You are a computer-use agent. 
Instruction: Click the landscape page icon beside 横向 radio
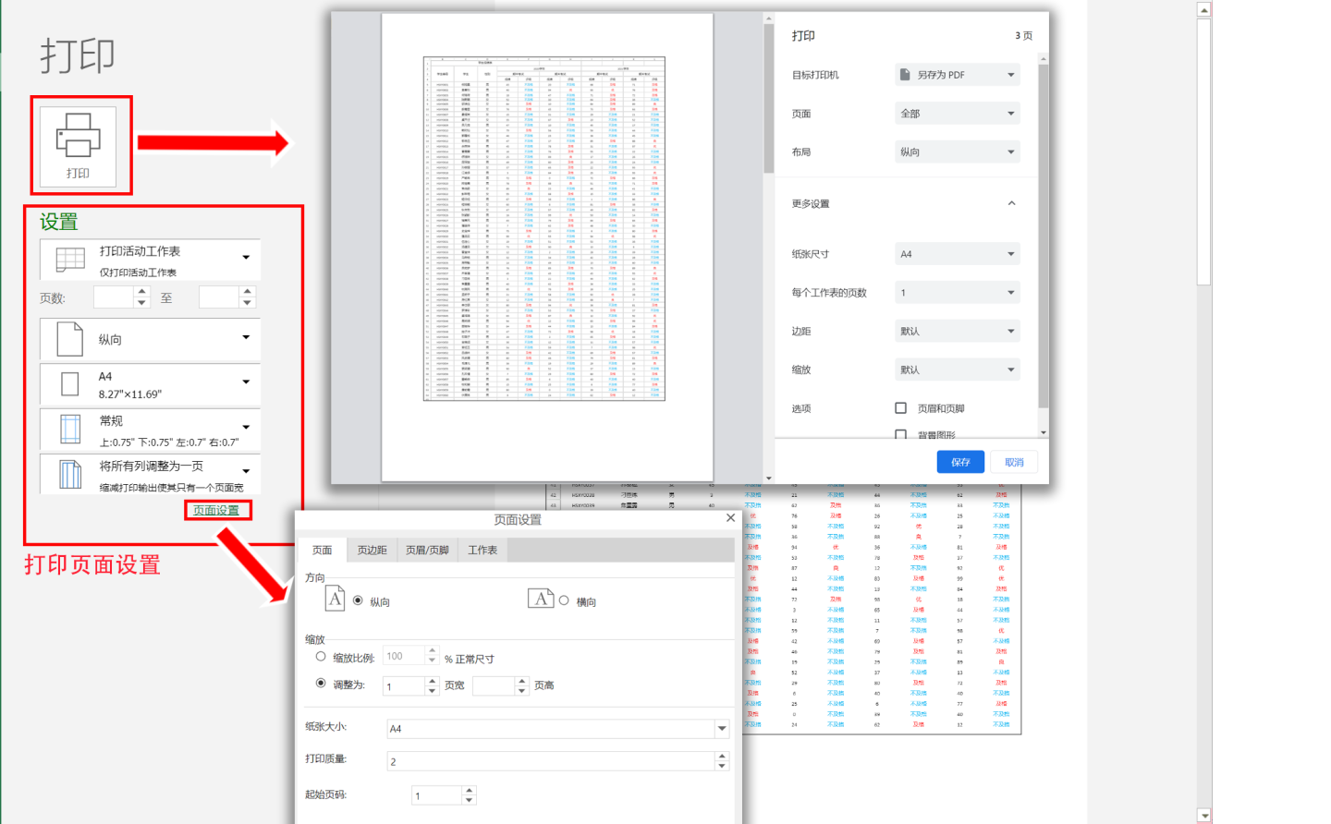[541, 599]
